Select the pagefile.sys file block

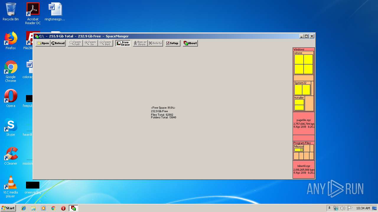[x=304, y=123]
